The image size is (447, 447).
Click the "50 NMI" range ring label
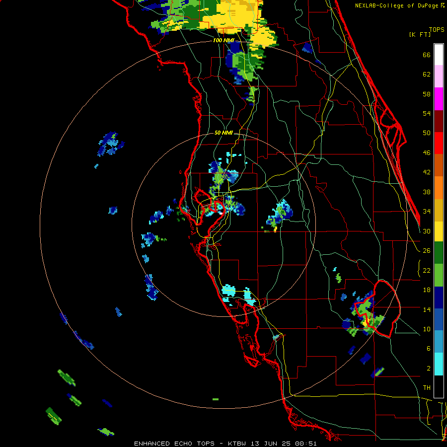click(223, 133)
